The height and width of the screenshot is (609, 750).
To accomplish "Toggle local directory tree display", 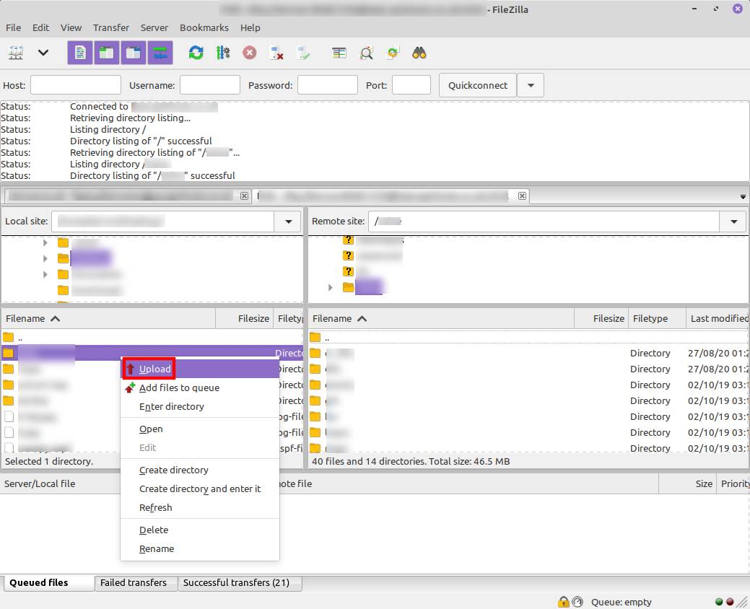I will [x=107, y=53].
